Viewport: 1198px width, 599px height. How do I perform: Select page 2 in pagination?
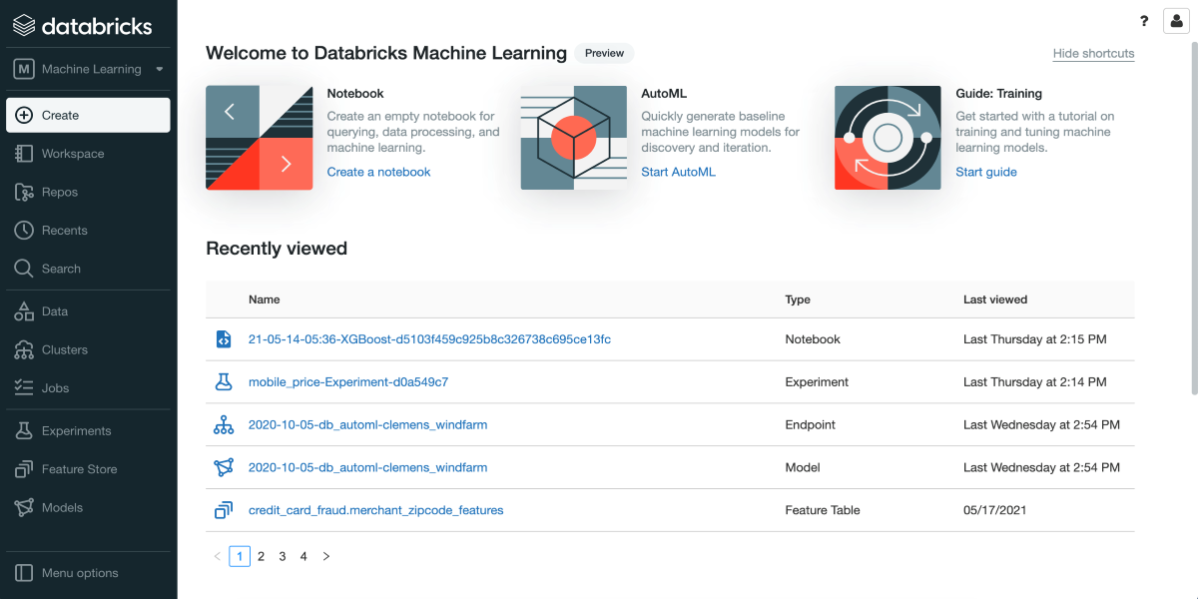click(262, 556)
